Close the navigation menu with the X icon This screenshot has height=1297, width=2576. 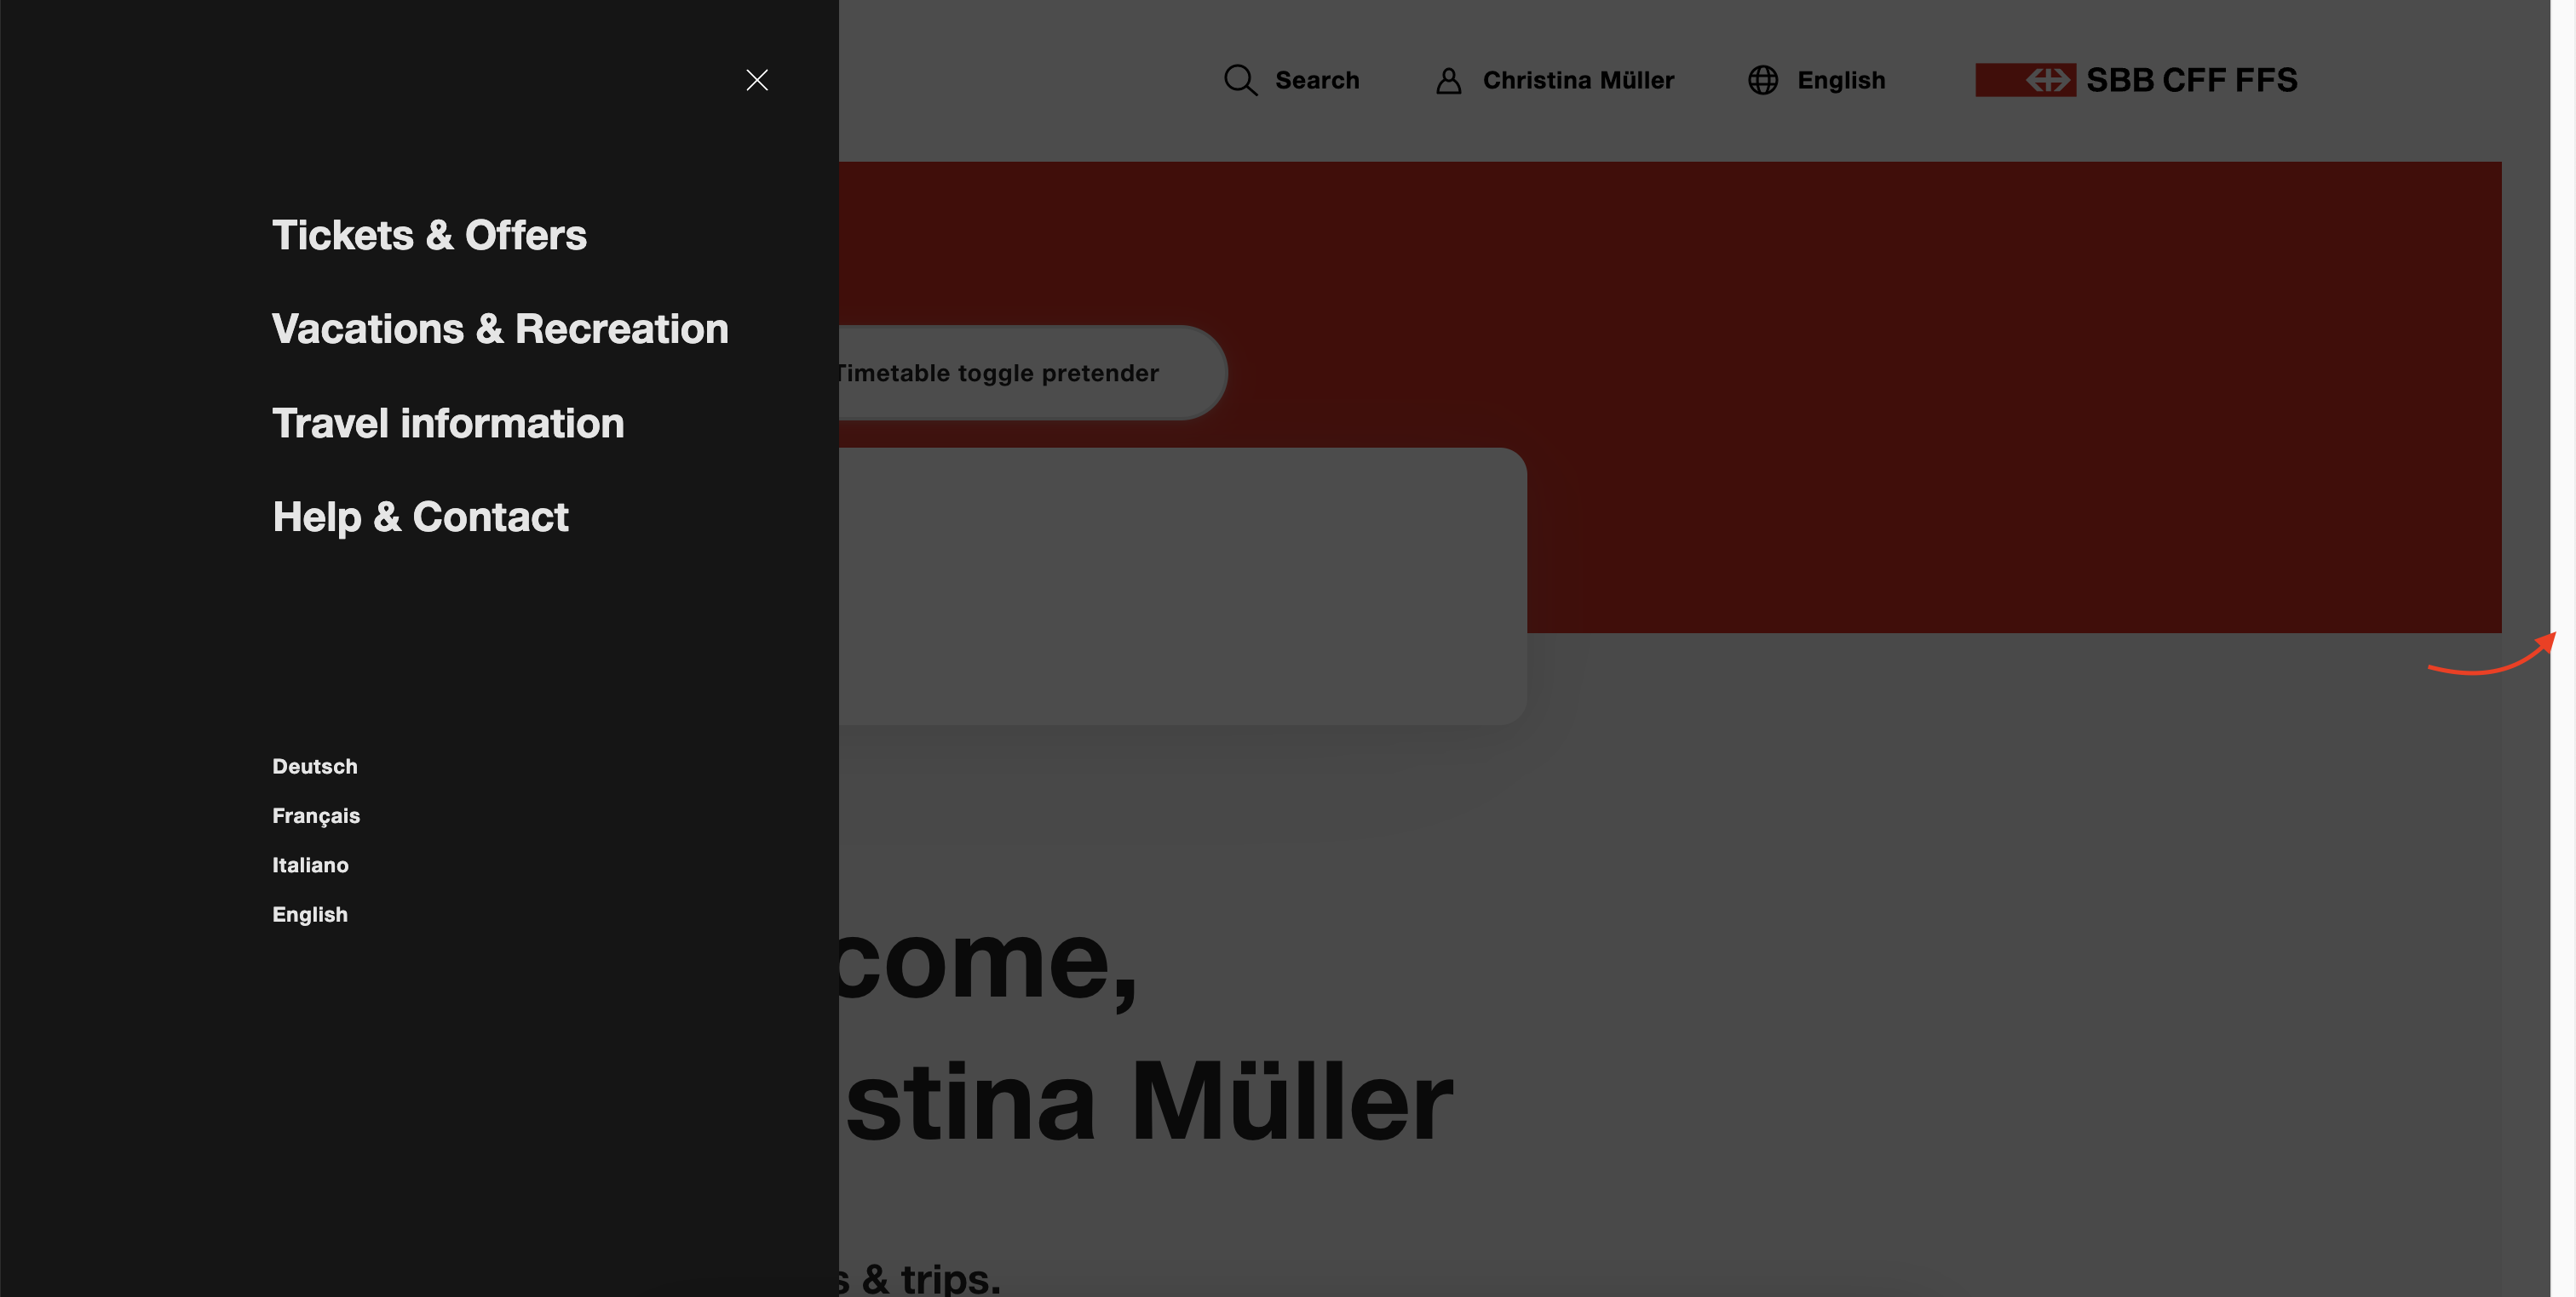point(757,80)
